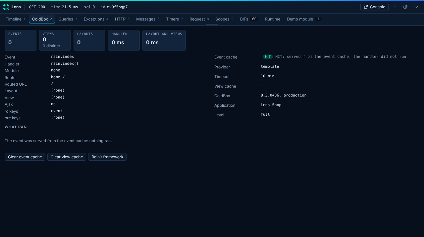This screenshot has width=424, height=237.
Task: Click the Provider value template
Action: click(x=270, y=66)
